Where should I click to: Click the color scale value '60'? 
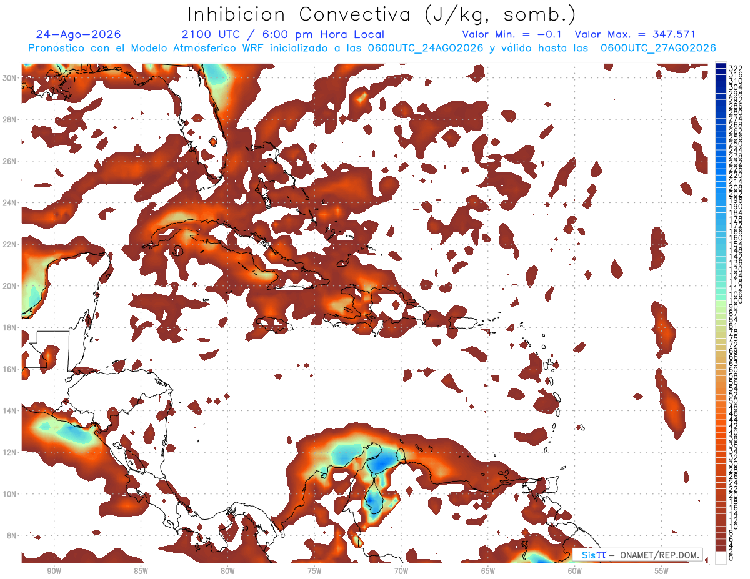734,369
